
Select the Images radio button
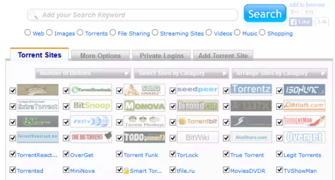(x=49, y=33)
